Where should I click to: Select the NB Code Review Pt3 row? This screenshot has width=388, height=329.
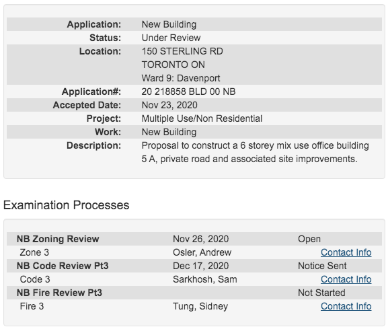pyautogui.click(x=194, y=266)
